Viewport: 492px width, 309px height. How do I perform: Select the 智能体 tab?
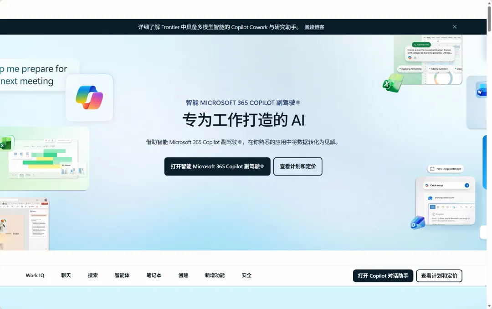point(122,275)
